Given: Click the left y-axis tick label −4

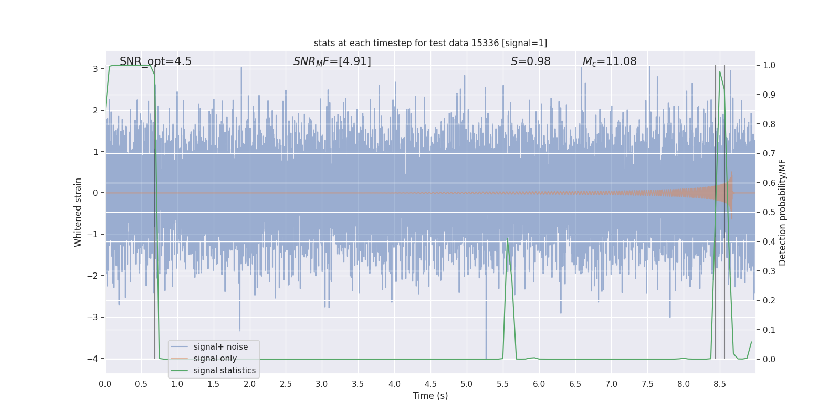Looking at the screenshot, I should [x=92, y=359].
